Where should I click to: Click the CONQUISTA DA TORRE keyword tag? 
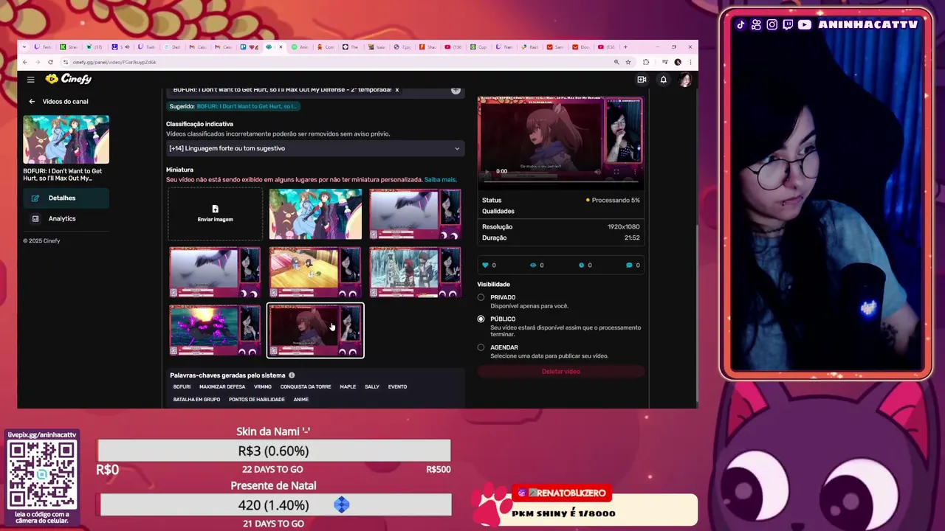(306, 386)
